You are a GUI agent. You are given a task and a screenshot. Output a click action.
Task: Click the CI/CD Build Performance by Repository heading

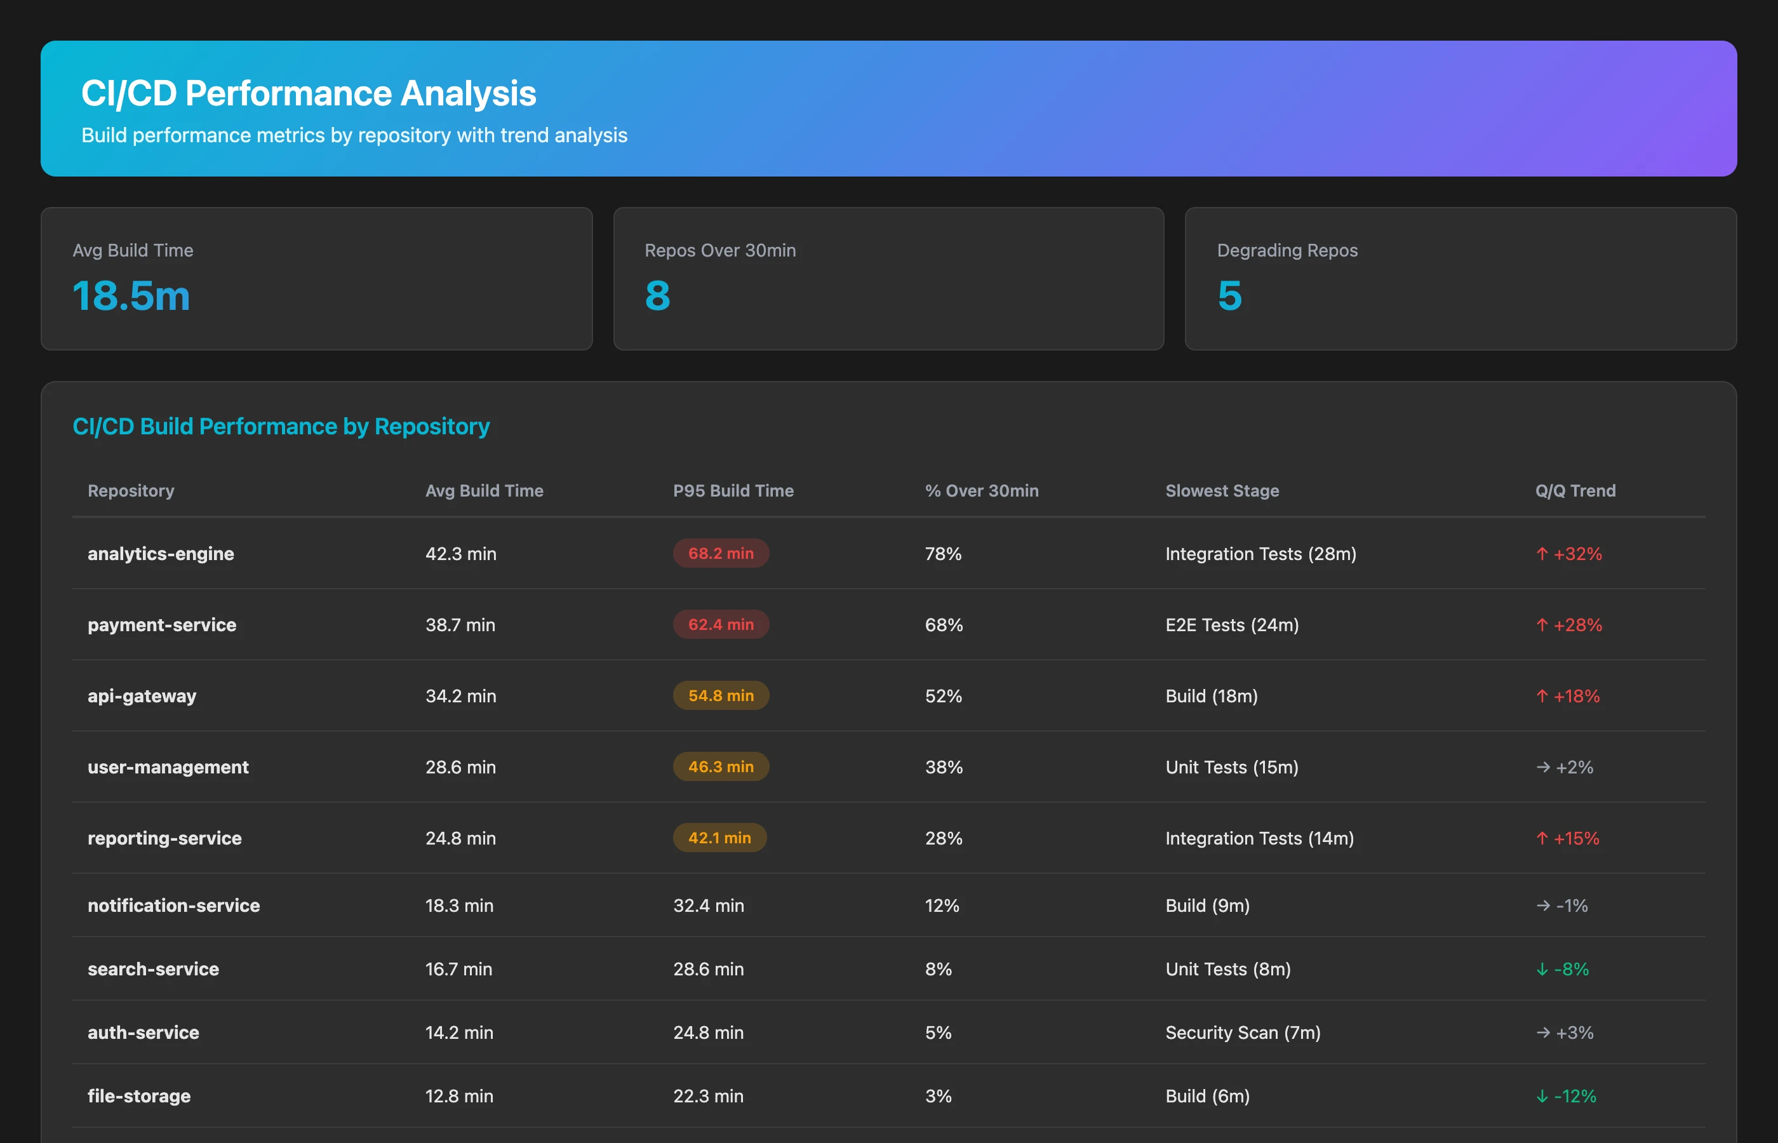[281, 426]
